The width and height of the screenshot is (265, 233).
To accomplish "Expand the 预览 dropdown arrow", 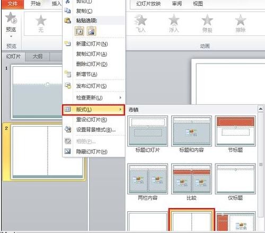I will 11,37.
